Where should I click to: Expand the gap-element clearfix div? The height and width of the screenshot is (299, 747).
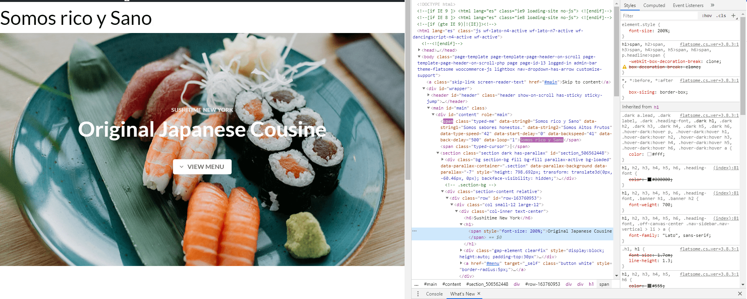point(461,250)
